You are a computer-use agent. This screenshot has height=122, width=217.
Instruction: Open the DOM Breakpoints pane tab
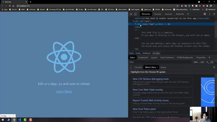[185, 58]
